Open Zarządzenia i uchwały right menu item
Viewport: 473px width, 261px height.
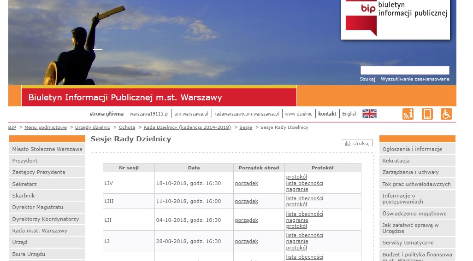click(417, 172)
